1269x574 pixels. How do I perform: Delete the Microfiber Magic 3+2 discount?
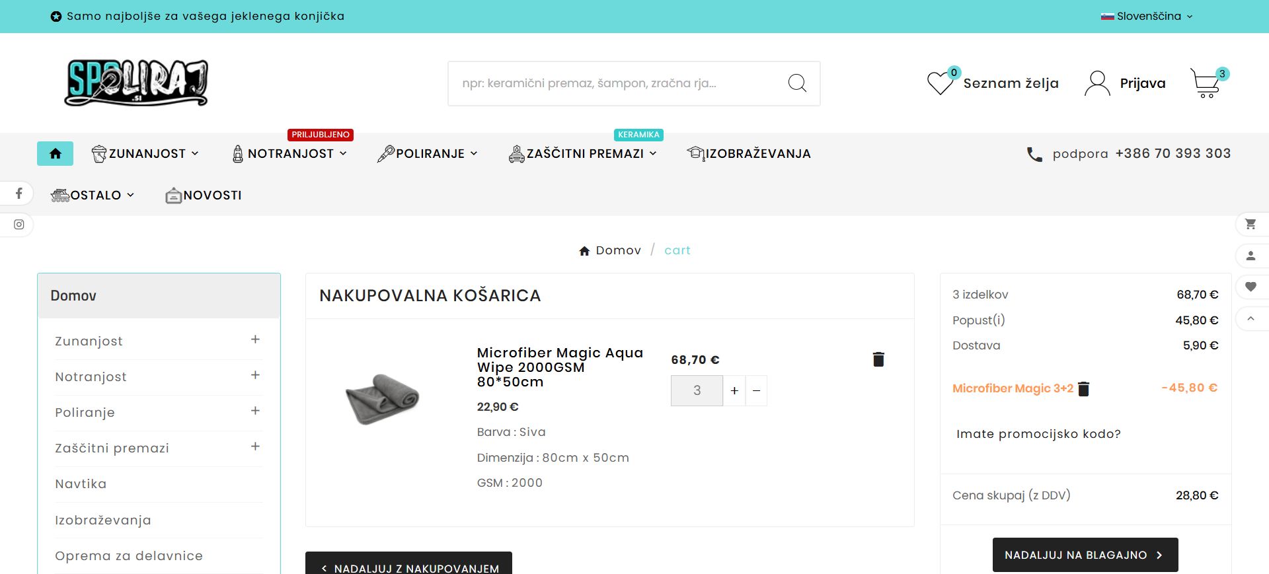coord(1083,389)
